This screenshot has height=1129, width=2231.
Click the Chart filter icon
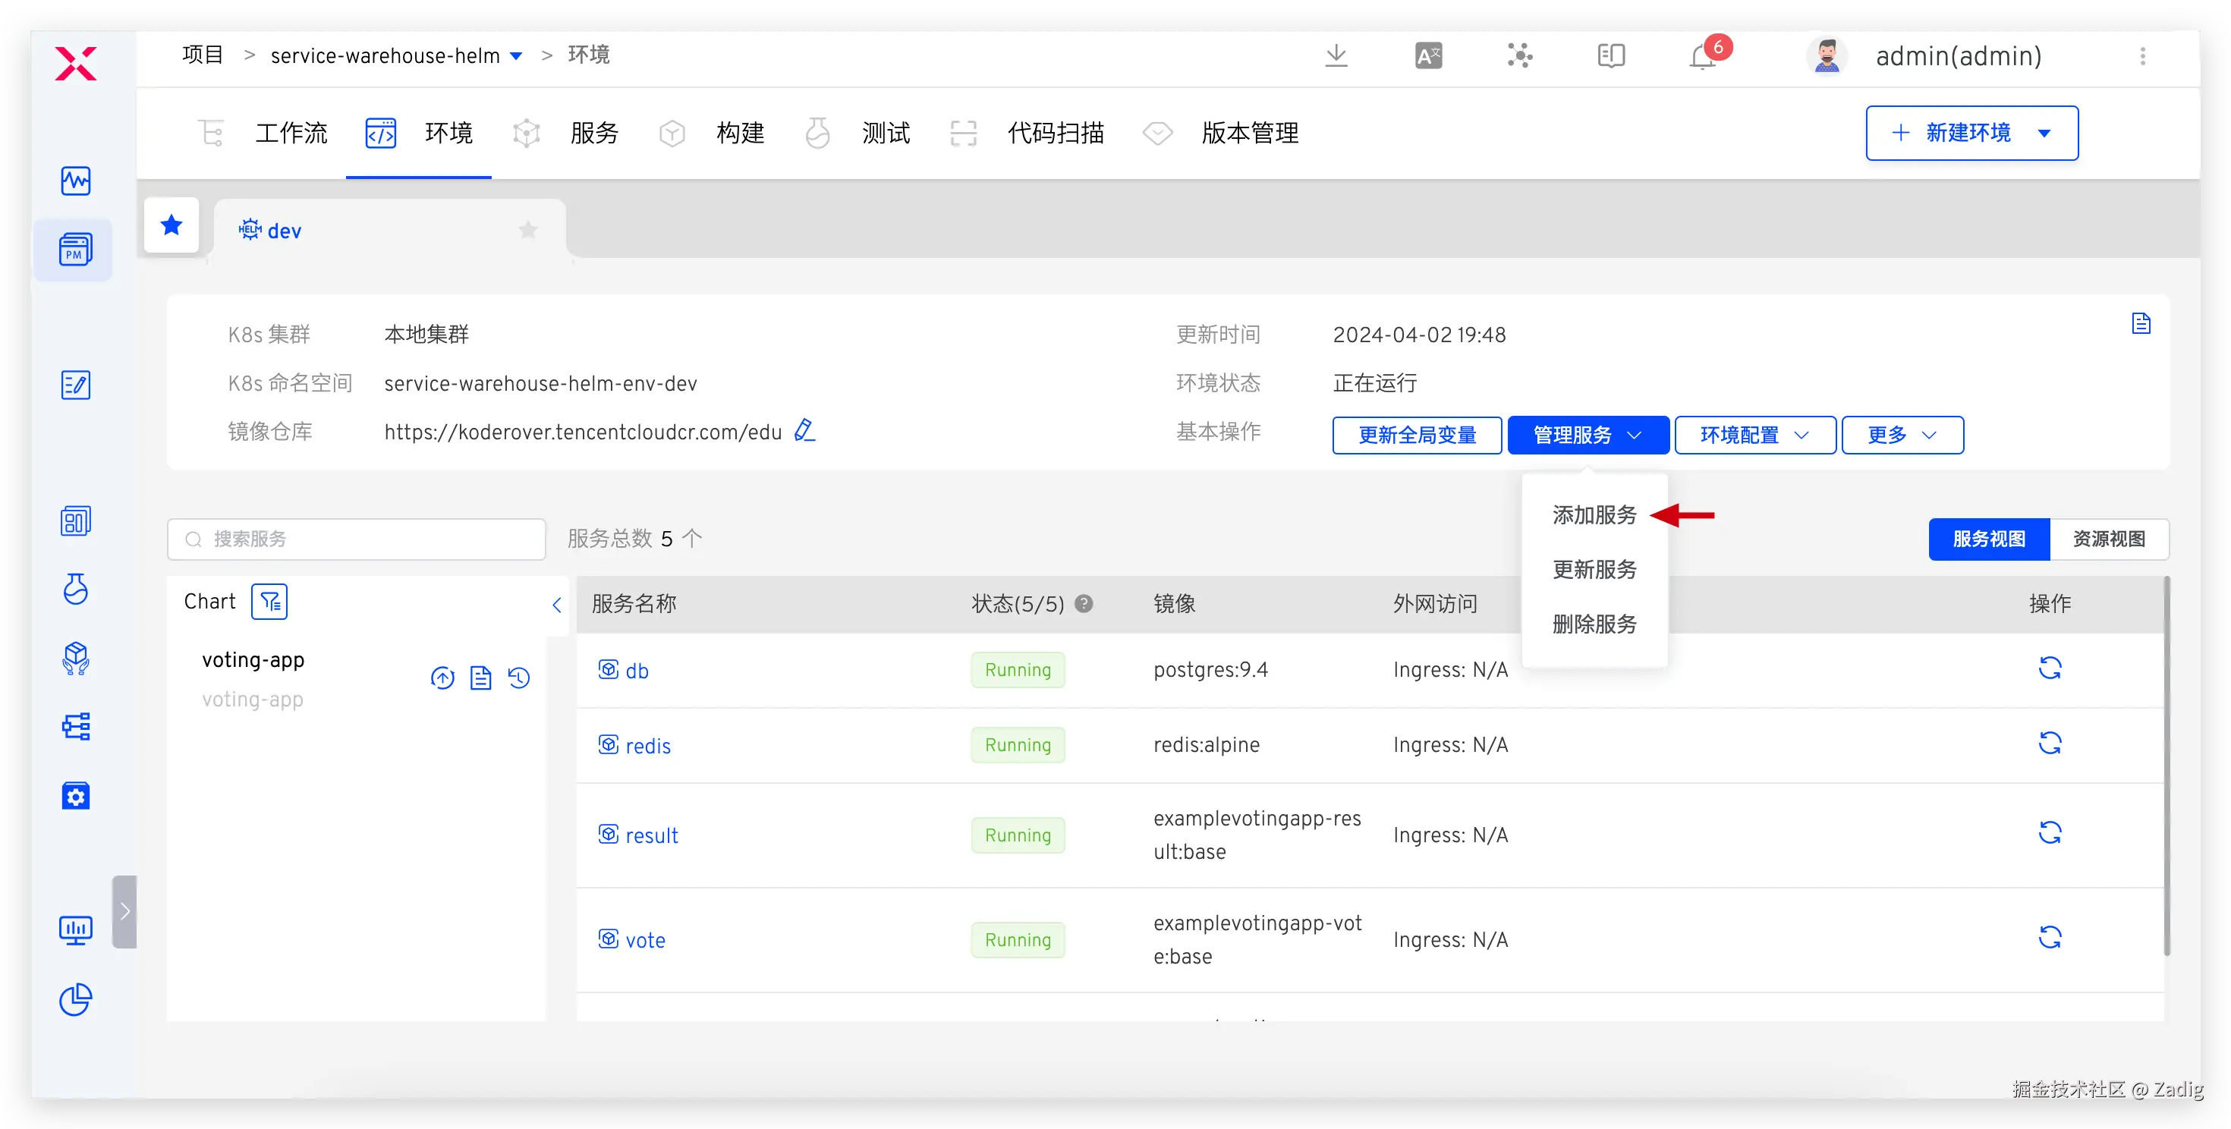click(x=269, y=602)
